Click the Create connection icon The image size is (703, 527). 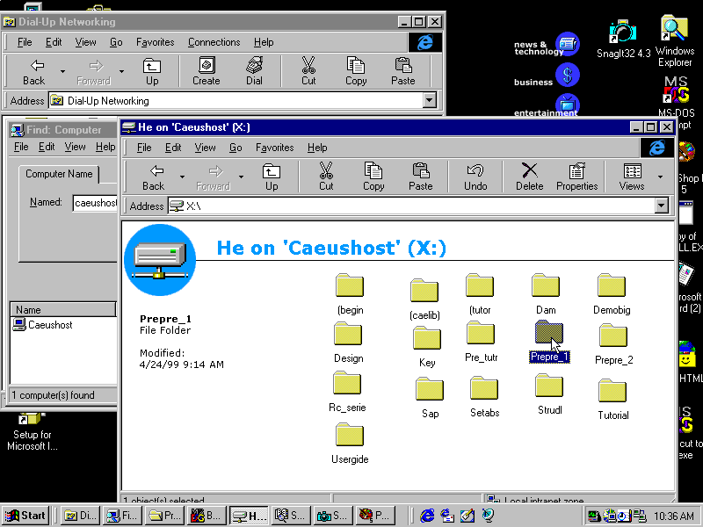(x=206, y=70)
